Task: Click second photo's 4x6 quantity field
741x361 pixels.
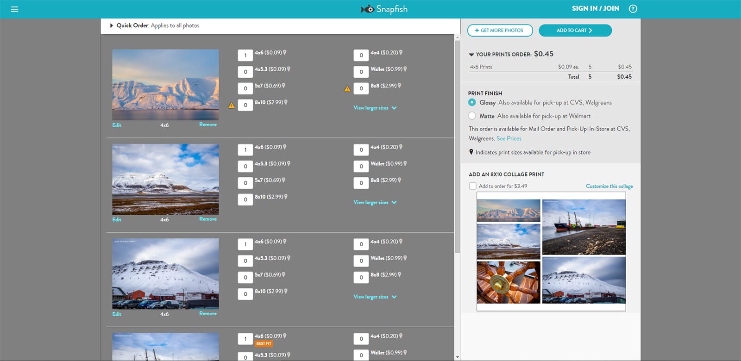Action: pos(245,149)
